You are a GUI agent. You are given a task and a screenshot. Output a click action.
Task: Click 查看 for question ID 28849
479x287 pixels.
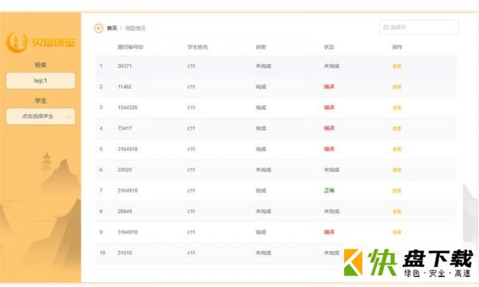pos(397,211)
